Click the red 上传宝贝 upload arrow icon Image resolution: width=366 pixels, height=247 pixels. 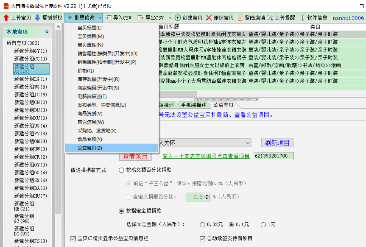coord(6,18)
